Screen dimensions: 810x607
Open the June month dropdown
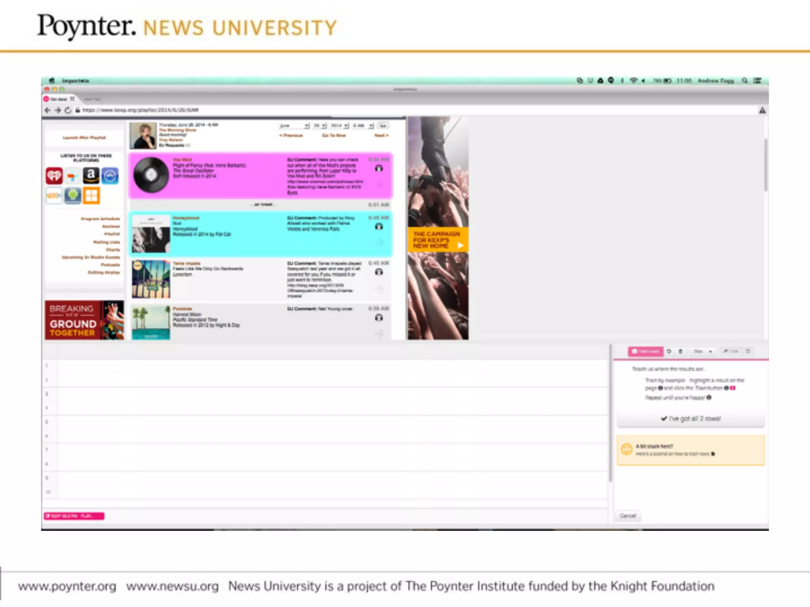(x=295, y=126)
